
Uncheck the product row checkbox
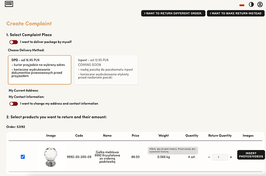[x=23, y=157]
